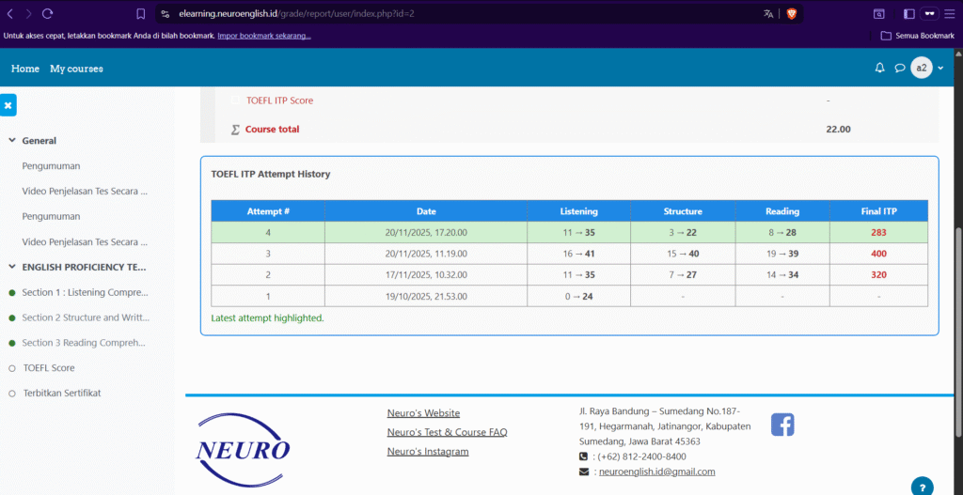Image resolution: width=963 pixels, height=495 pixels.
Task: Click the translate page icon
Action: (768, 14)
